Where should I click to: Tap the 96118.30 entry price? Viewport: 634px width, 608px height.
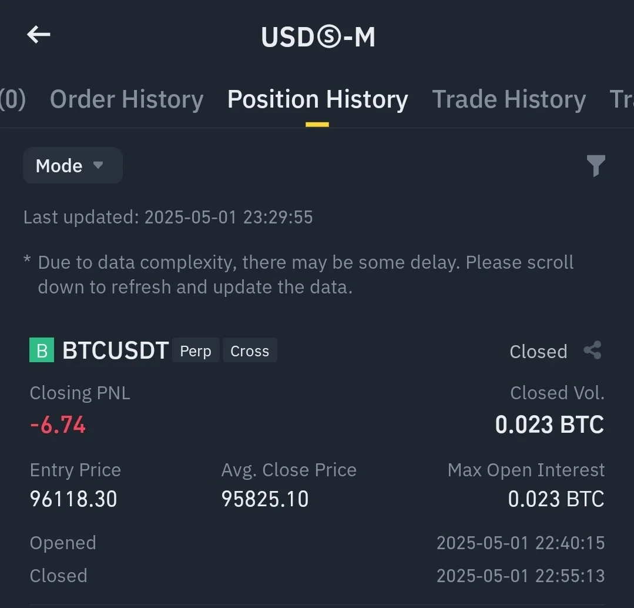(x=73, y=499)
